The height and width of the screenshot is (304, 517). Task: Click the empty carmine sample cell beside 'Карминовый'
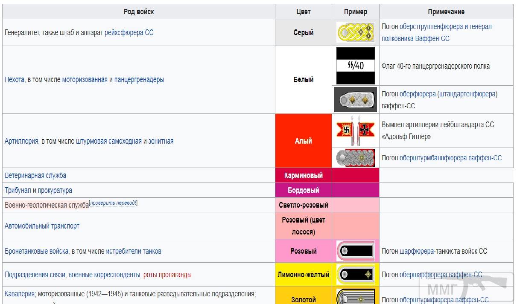pyautogui.click(x=355, y=175)
